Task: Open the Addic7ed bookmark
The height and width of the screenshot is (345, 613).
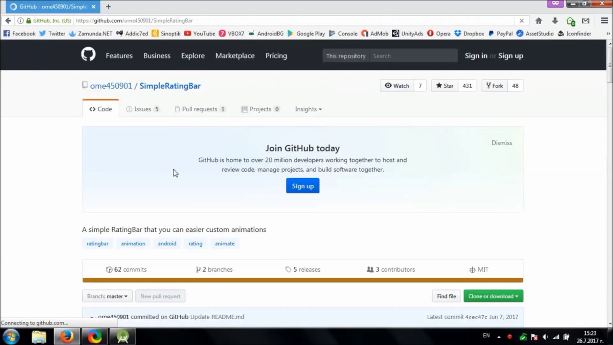Action: (132, 34)
